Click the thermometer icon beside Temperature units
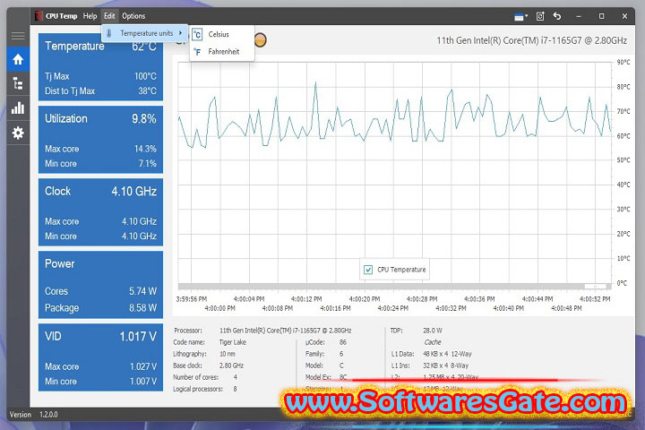This screenshot has height=430, width=645. coord(109,33)
